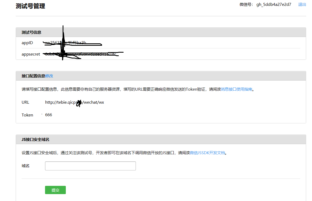The image size is (312, 201).
Task: Select the Token value 666
Action: click(48, 115)
